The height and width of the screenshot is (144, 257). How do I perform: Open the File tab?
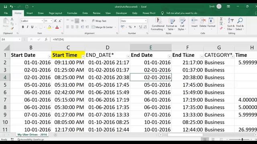coord(6,13)
